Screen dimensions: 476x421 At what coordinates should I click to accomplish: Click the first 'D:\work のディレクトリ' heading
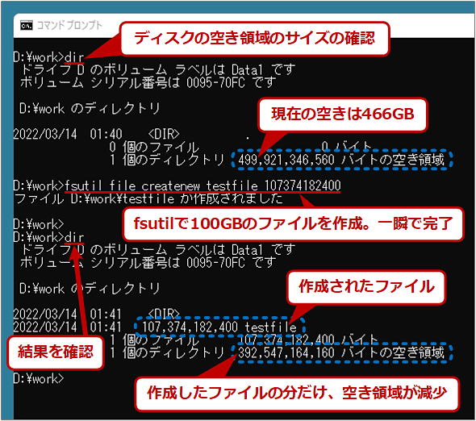[90, 108]
